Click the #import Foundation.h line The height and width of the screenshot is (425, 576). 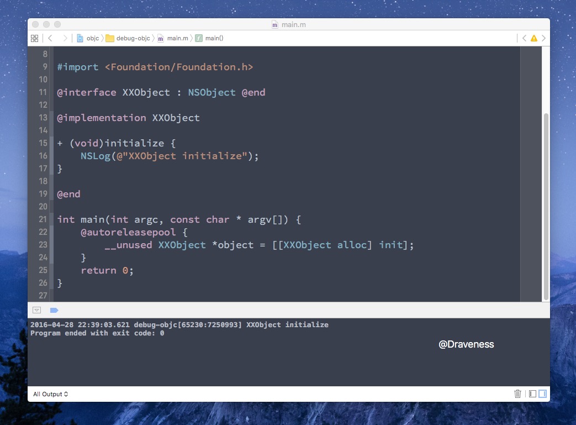tap(155, 67)
